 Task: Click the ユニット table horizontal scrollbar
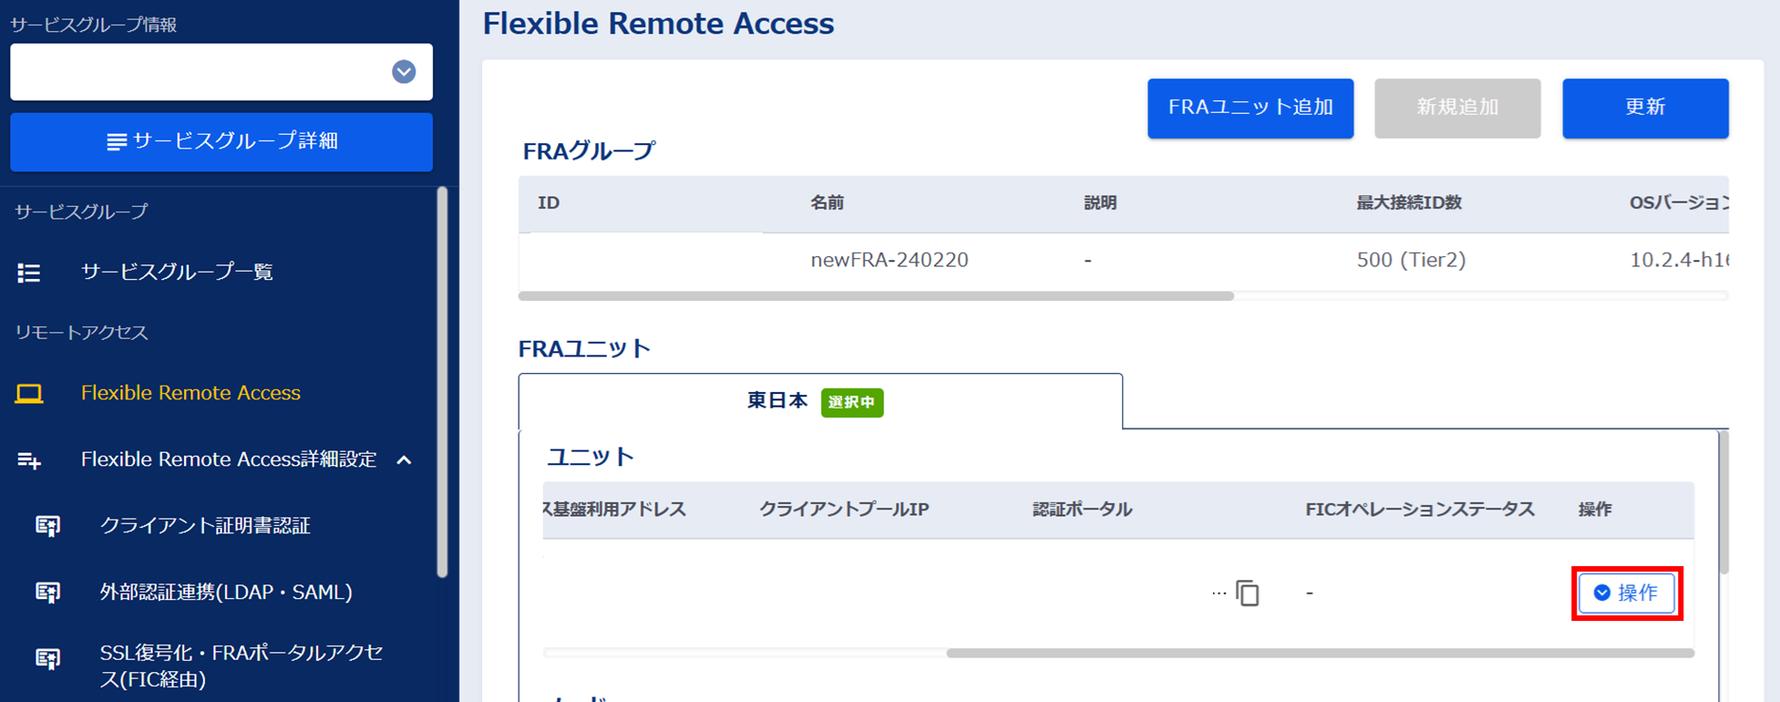1319,653
